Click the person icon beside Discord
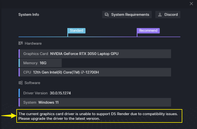197x129 pixels. (x=160, y=15)
